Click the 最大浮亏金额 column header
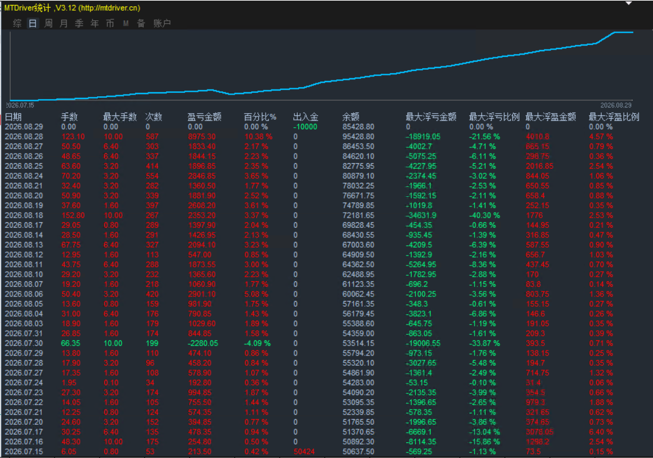This screenshot has height=458, width=653. (x=431, y=117)
